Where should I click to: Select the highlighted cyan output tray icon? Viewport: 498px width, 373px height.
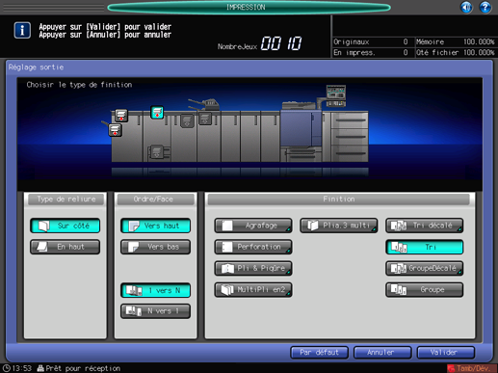(x=157, y=113)
